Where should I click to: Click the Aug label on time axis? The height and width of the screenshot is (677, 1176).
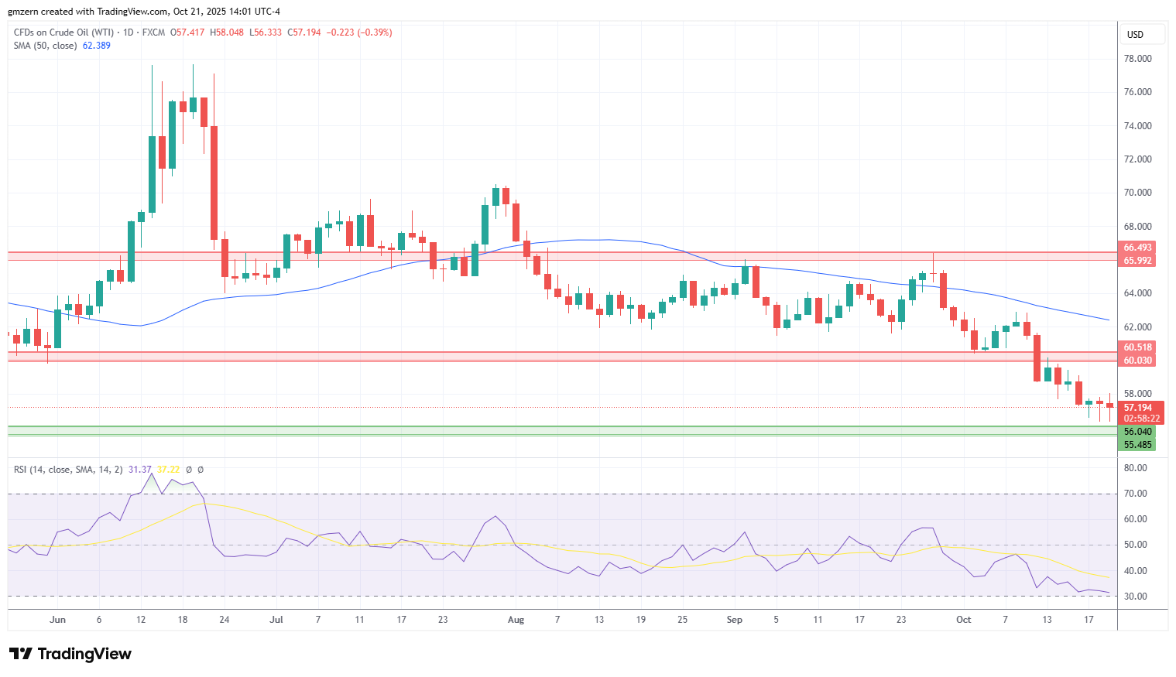point(516,620)
